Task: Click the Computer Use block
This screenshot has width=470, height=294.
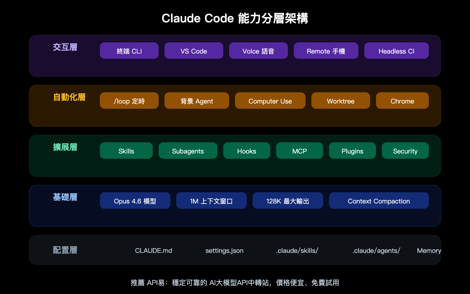Action: click(270, 101)
